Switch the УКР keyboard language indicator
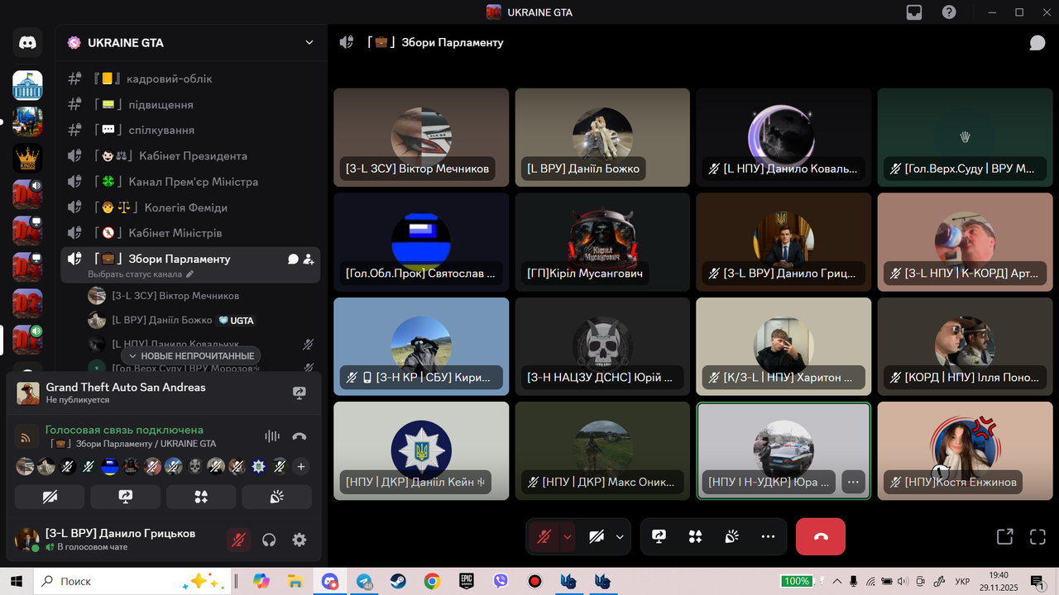1059x595 pixels. 962,581
